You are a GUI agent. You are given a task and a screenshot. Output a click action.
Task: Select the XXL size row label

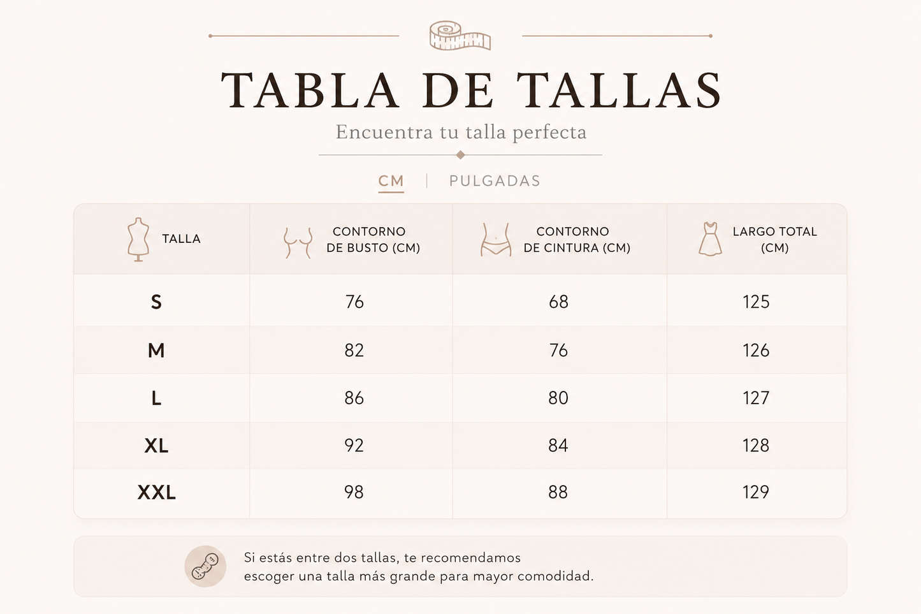click(156, 492)
